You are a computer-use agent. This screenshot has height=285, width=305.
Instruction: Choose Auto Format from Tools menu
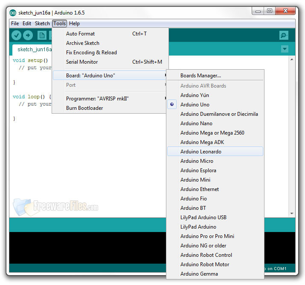[x=110, y=34]
